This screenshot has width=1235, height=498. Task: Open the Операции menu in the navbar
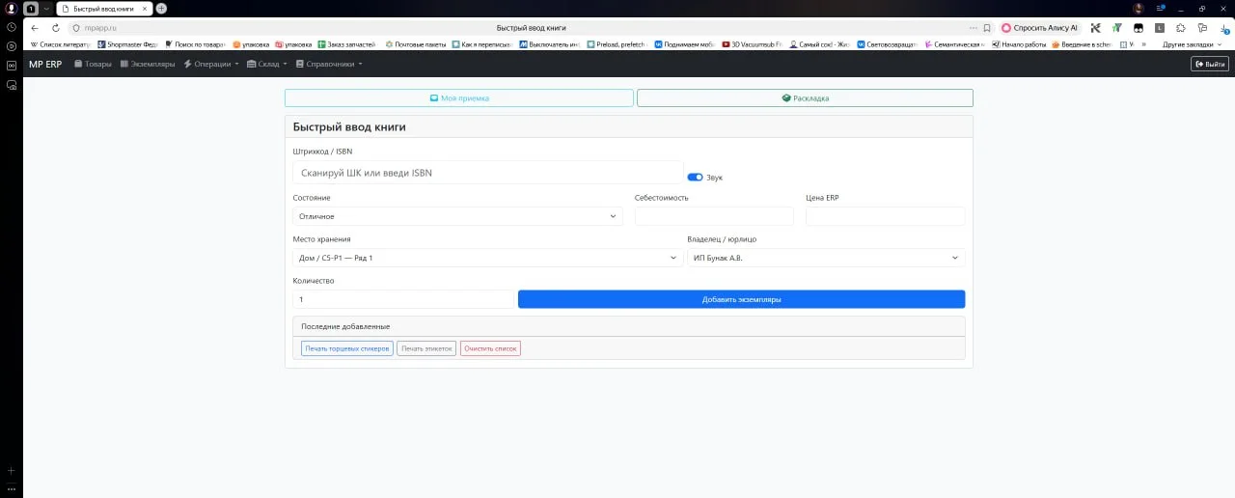(211, 64)
